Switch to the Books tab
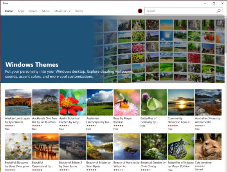227x172 pixels. click(x=79, y=11)
